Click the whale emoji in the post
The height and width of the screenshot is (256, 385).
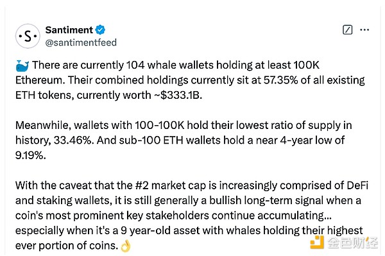point(22,66)
